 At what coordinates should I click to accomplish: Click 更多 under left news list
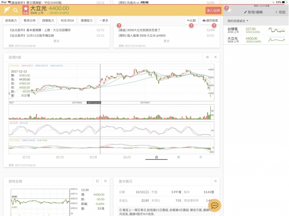[57, 41]
